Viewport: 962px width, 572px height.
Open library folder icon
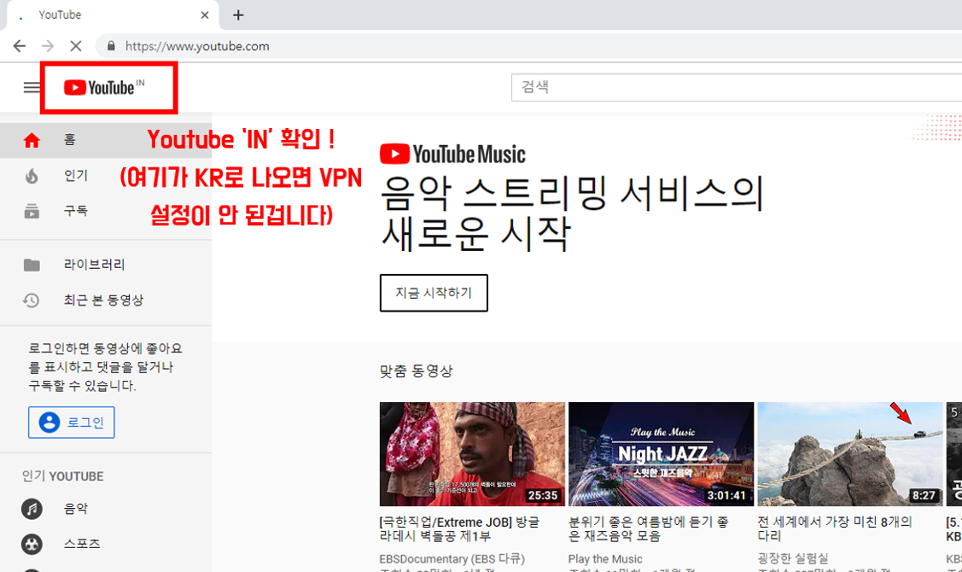click(x=32, y=266)
